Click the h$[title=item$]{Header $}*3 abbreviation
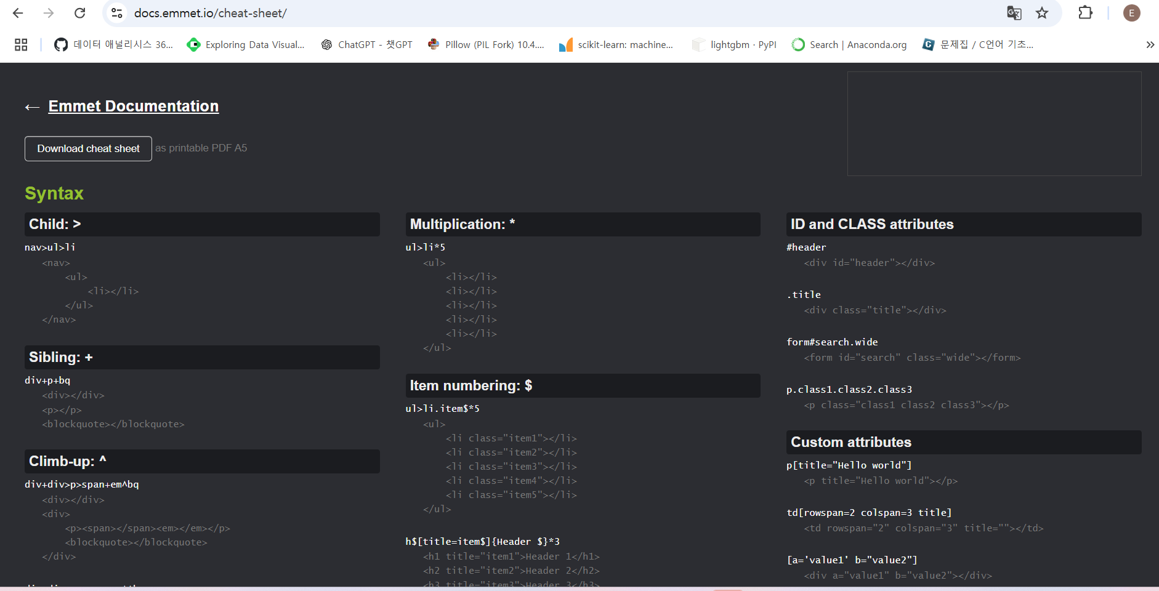This screenshot has width=1159, height=591. (483, 542)
